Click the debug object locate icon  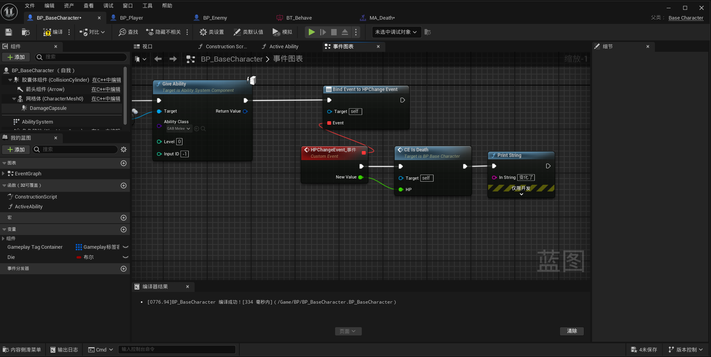click(428, 32)
